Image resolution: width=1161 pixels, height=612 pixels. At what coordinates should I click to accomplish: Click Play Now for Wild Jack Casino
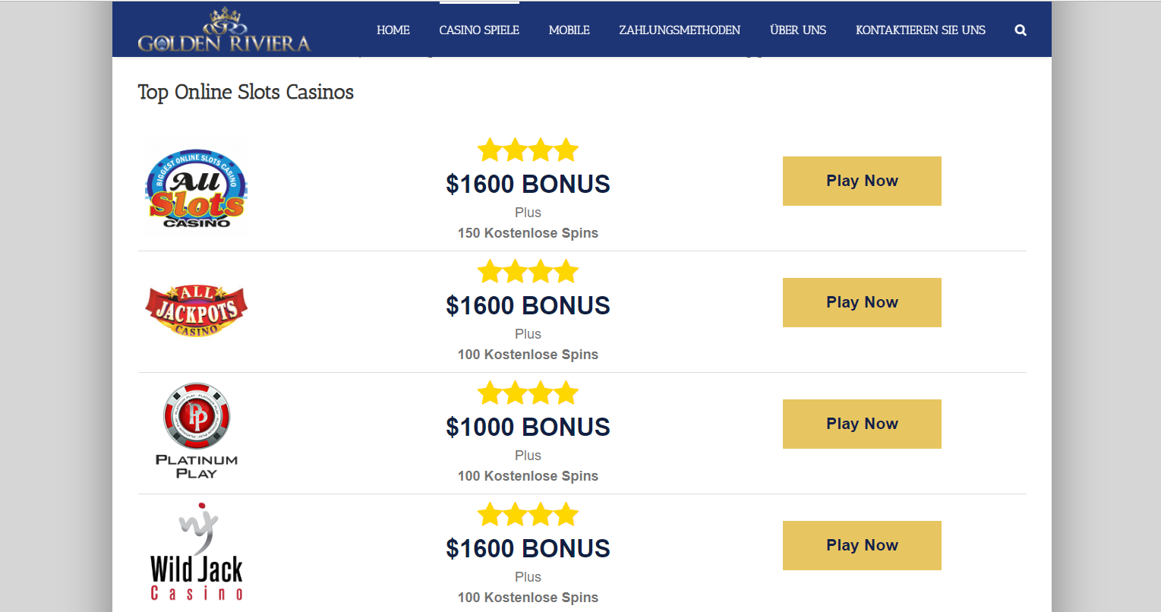tap(862, 545)
